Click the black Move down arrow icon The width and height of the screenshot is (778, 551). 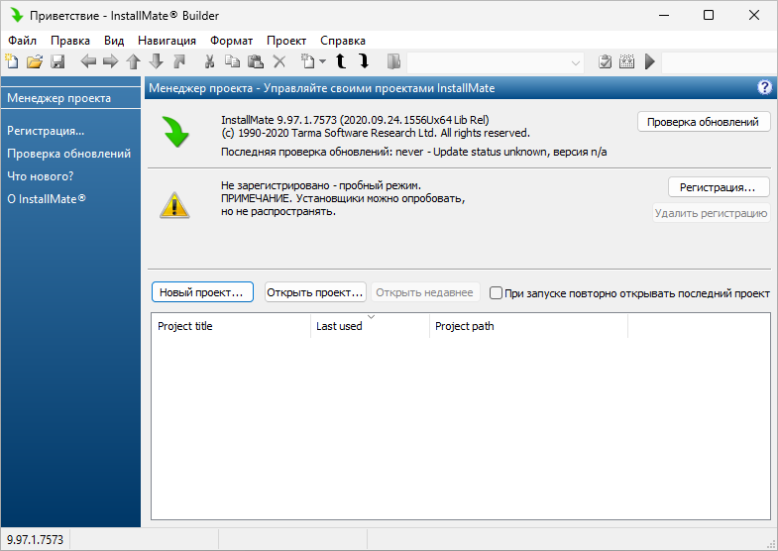364,61
